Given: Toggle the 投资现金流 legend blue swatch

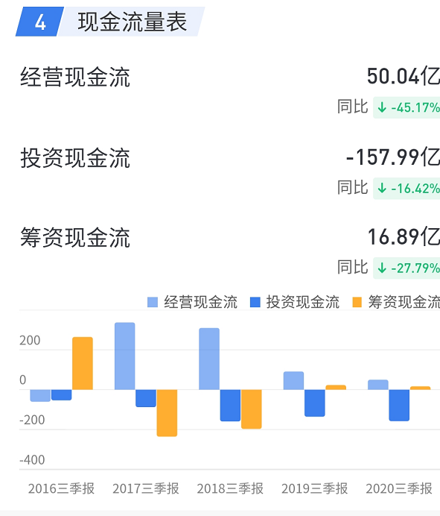Looking at the screenshot, I should pos(255,302).
